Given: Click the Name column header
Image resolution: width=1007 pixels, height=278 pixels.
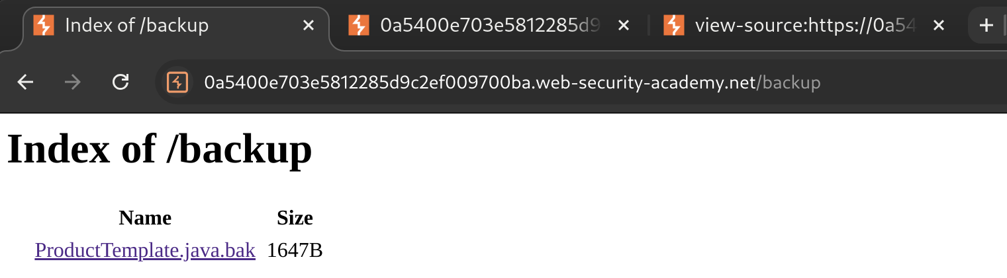Looking at the screenshot, I should point(145,218).
